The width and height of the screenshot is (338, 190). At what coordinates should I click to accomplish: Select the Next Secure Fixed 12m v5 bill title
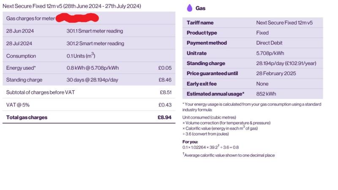(x=72, y=6)
